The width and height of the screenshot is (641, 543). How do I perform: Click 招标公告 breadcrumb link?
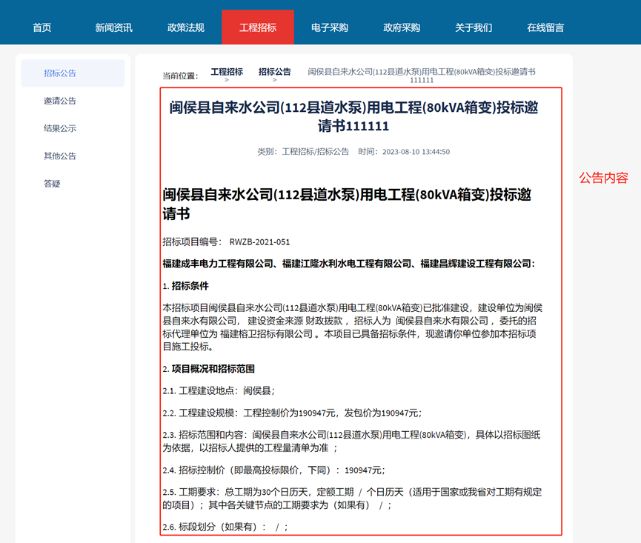[x=275, y=72]
